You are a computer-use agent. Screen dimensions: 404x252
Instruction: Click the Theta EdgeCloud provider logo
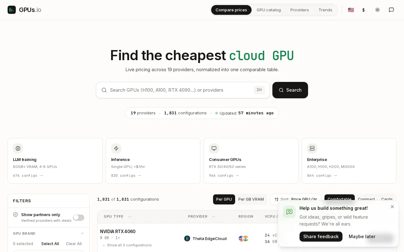click(187, 238)
